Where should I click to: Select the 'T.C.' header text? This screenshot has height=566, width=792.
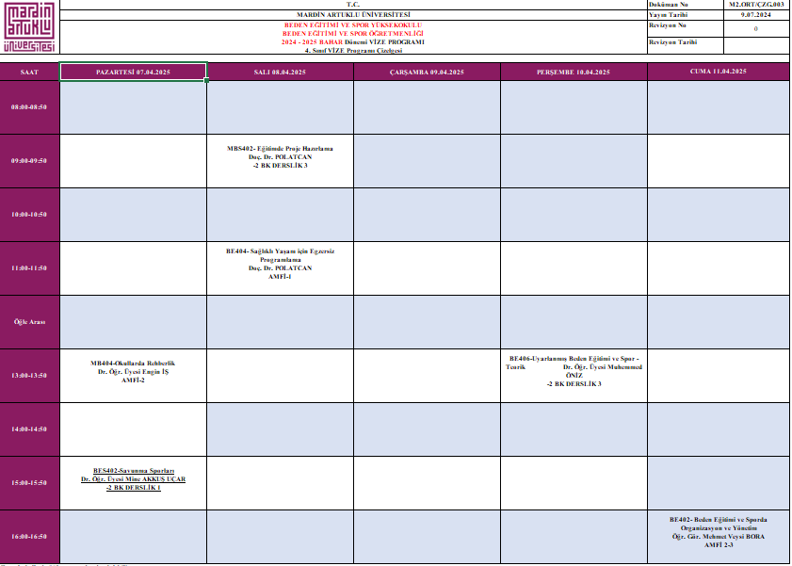(353, 5)
